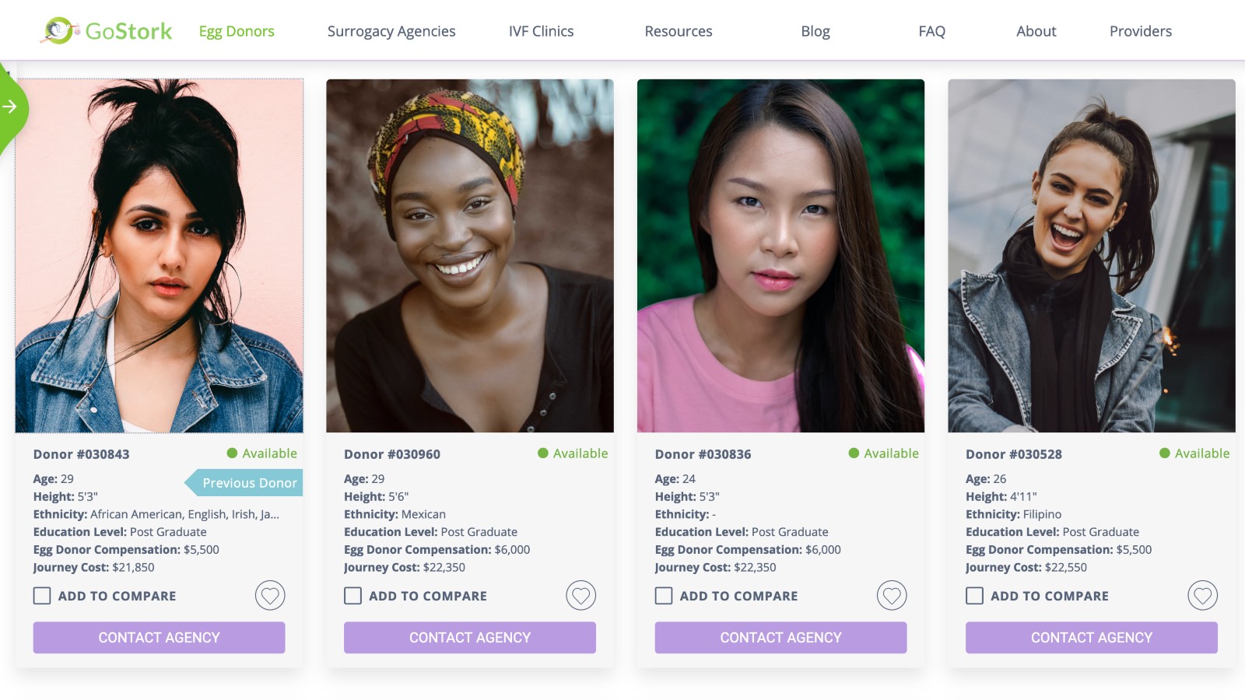Open the Egg Donors menu item

[236, 31]
